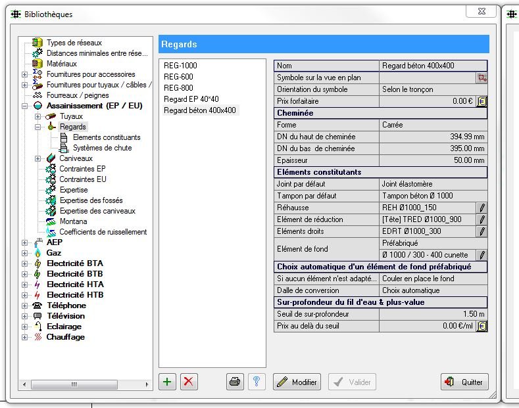Select REG-800 in the Regards list
This screenshot has width=519, height=408.
[x=178, y=88]
